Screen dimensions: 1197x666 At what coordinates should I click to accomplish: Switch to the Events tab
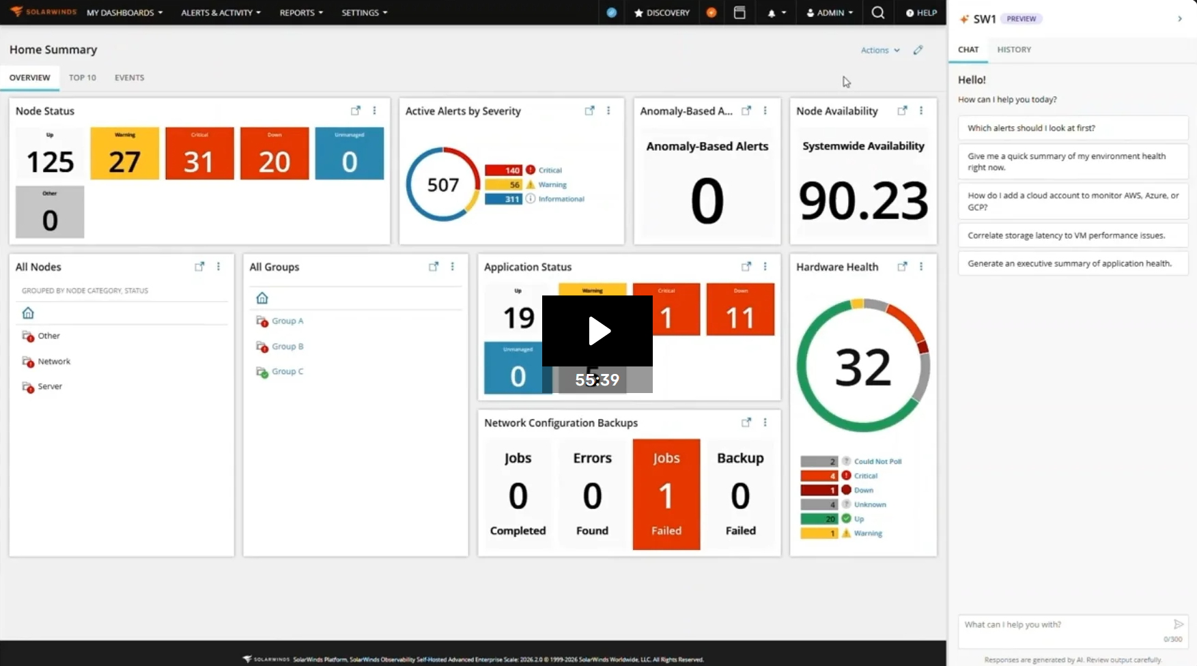129,78
